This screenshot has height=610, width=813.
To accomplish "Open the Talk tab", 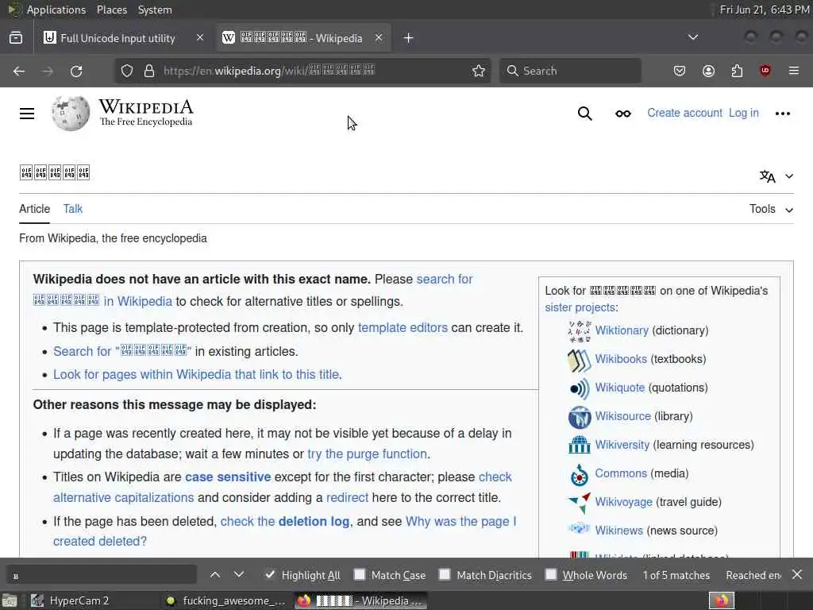I will [72, 209].
